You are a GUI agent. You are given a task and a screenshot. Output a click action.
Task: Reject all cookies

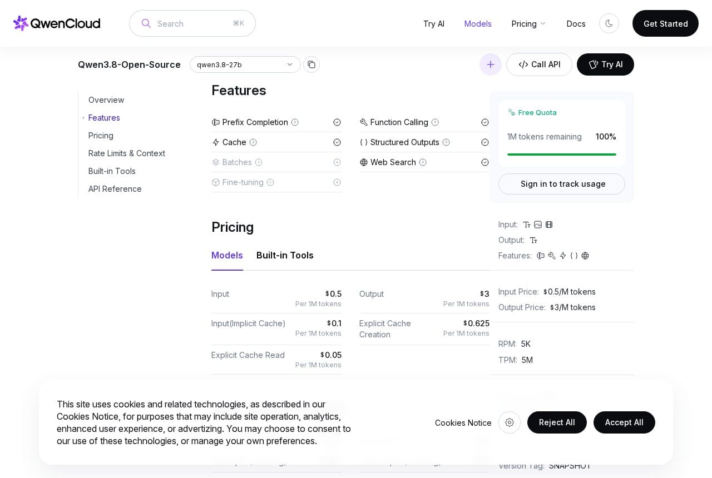pyautogui.click(x=557, y=422)
